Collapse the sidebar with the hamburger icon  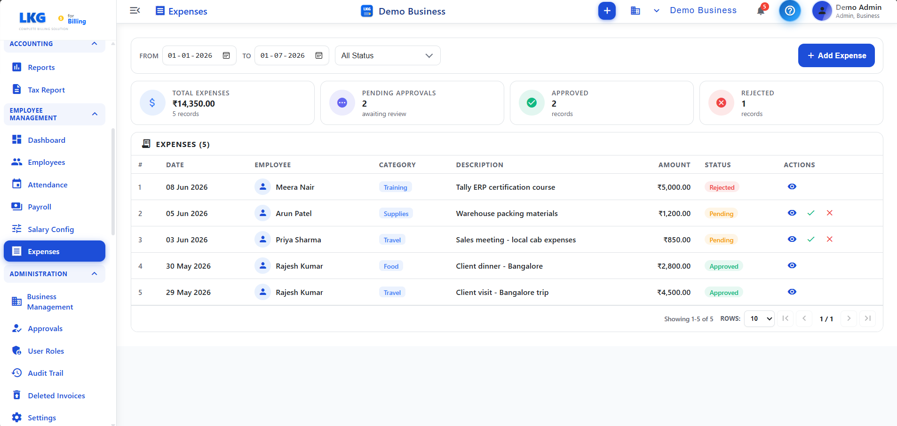tap(135, 11)
